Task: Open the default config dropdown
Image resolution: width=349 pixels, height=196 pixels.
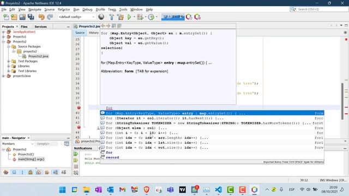Action: [x=76, y=17]
